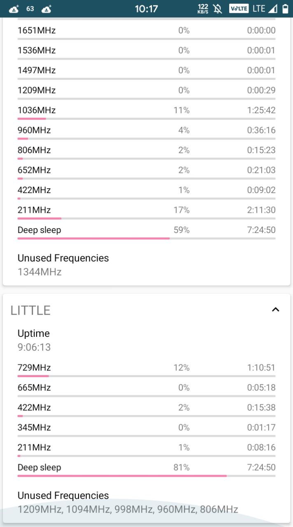Screen dimensions: 293x527
Task: Tap the muted notification bell icon
Action: pyautogui.click(x=218, y=9)
